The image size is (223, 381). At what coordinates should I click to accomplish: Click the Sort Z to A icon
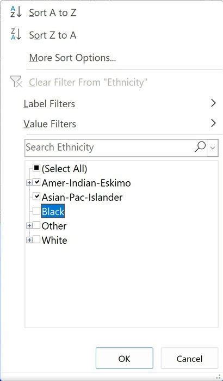(x=16, y=34)
